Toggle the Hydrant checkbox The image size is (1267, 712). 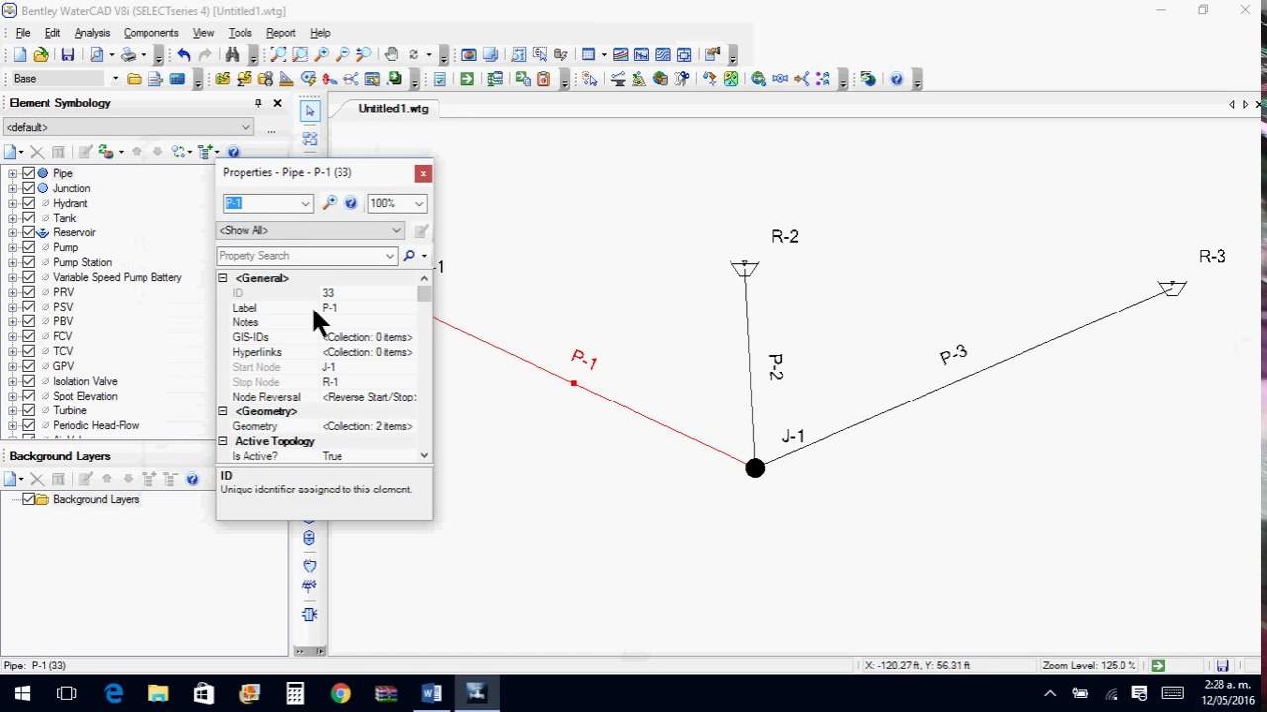pos(28,203)
